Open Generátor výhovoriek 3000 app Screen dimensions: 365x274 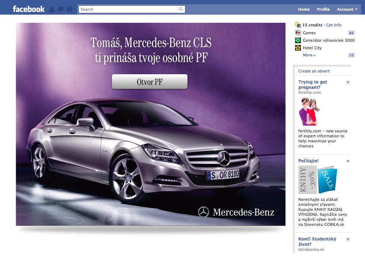pyautogui.click(x=329, y=40)
